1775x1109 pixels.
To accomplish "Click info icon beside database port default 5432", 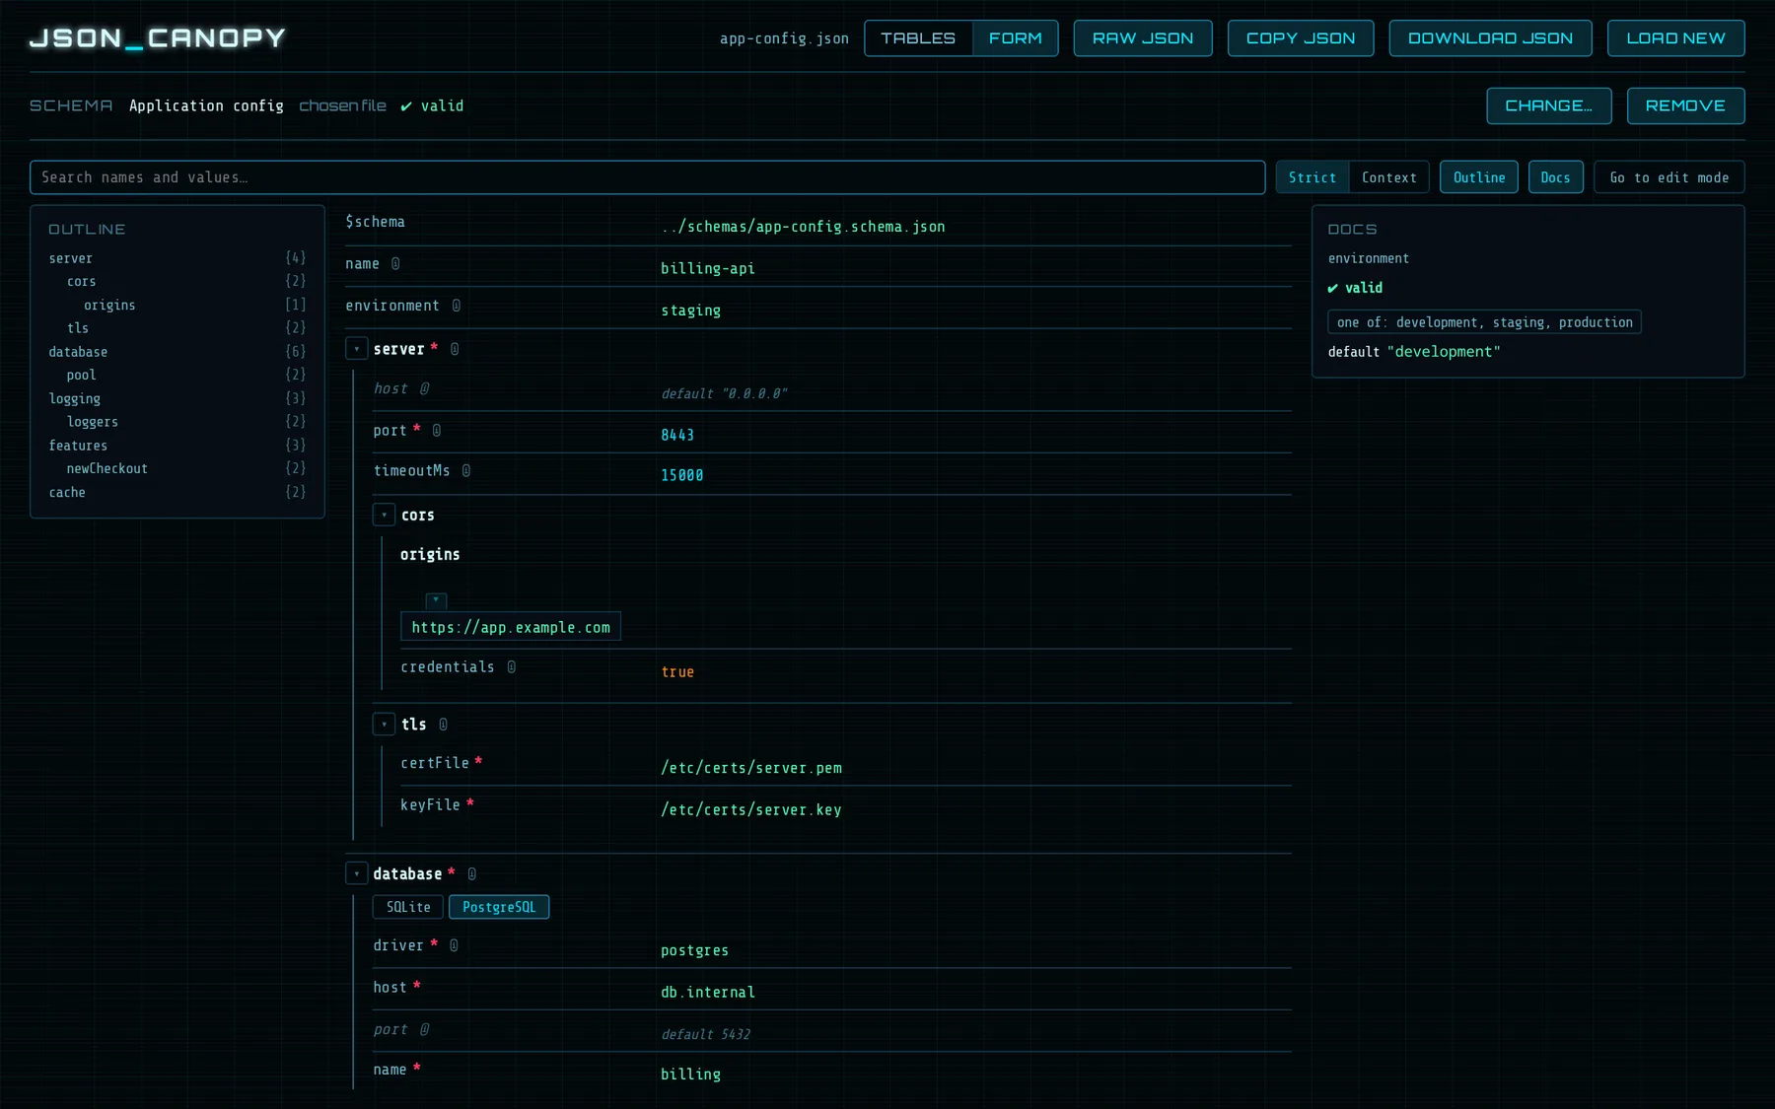I will click(x=424, y=1029).
